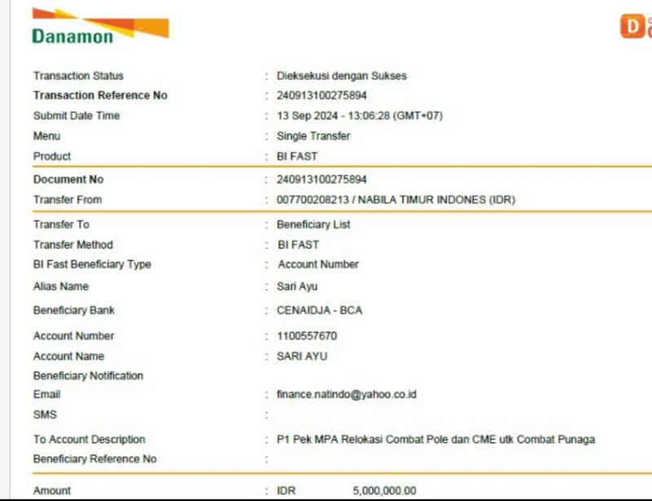Select the date '13 Sep 2024 - 13:06:28 (GMT+07)'
The image size is (652, 501).
coord(359,116)
